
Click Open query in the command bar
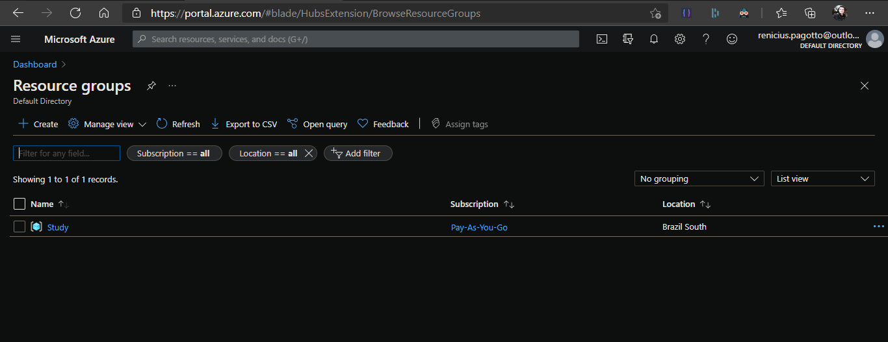tap(317, 124)
